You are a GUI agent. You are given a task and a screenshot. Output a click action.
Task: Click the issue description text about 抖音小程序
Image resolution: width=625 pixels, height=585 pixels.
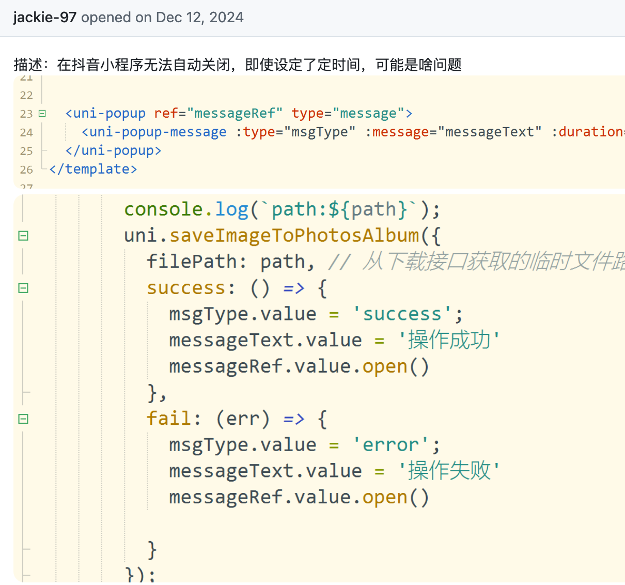tap(238, 65)
